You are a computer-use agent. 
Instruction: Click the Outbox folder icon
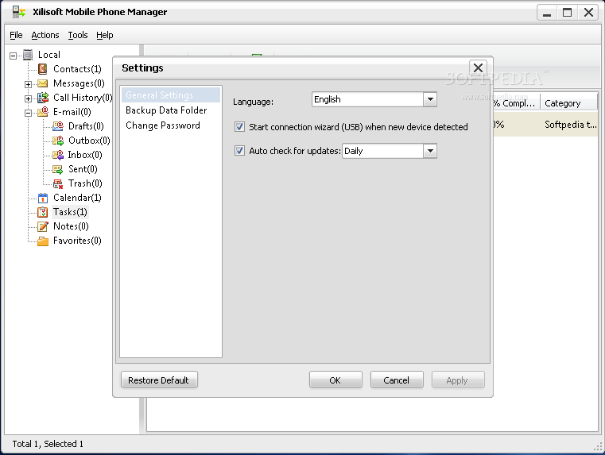[58, 141]
